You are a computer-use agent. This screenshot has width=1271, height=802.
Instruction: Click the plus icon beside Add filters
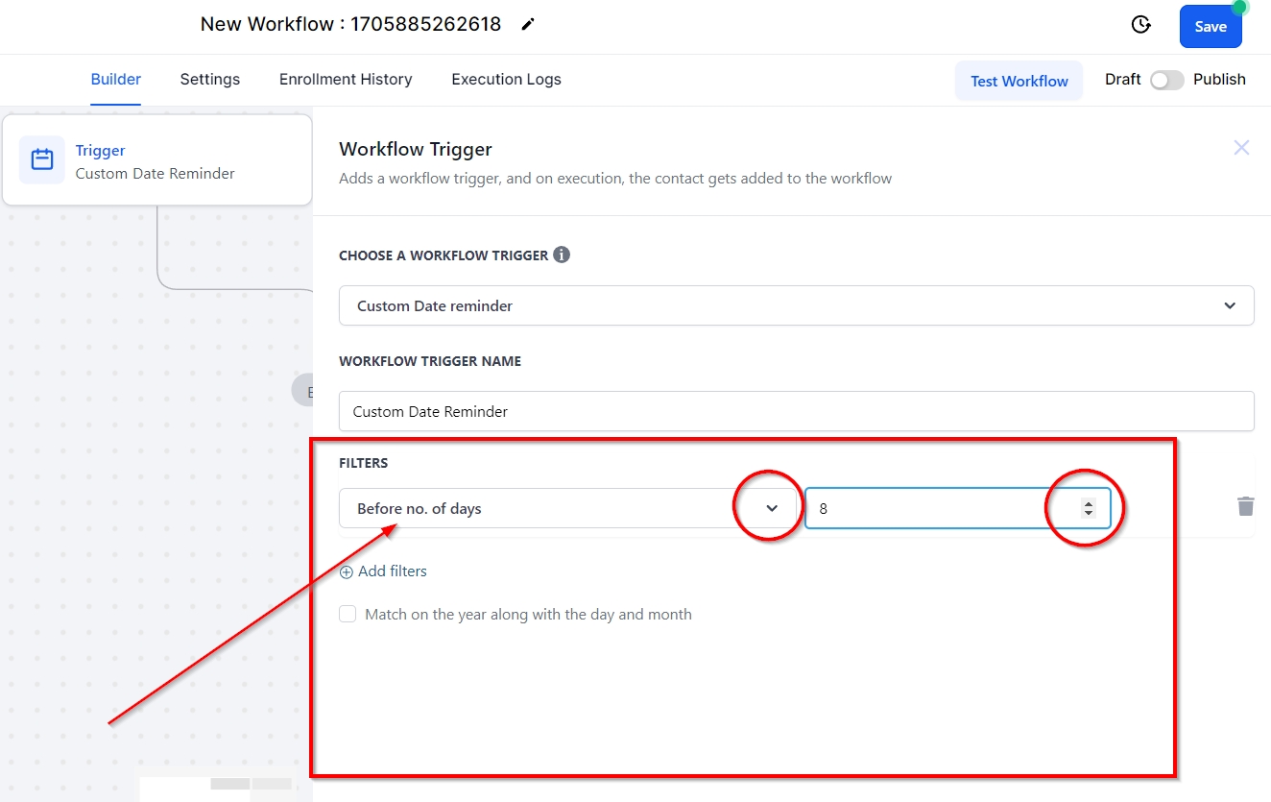pos(347,571)
